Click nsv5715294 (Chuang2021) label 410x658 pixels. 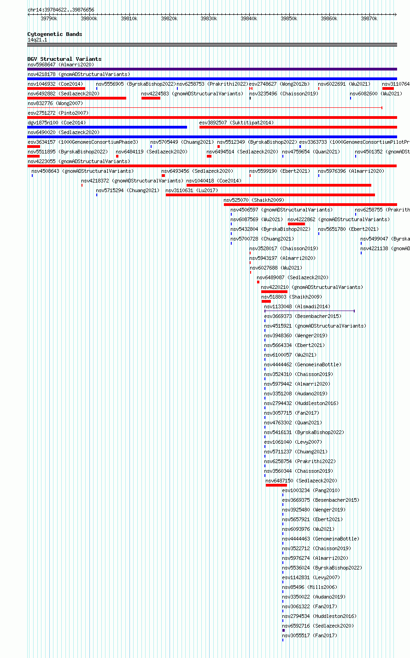tap(128, 190)
